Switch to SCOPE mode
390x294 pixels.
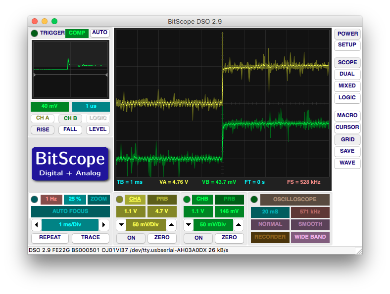pos(347,62)
